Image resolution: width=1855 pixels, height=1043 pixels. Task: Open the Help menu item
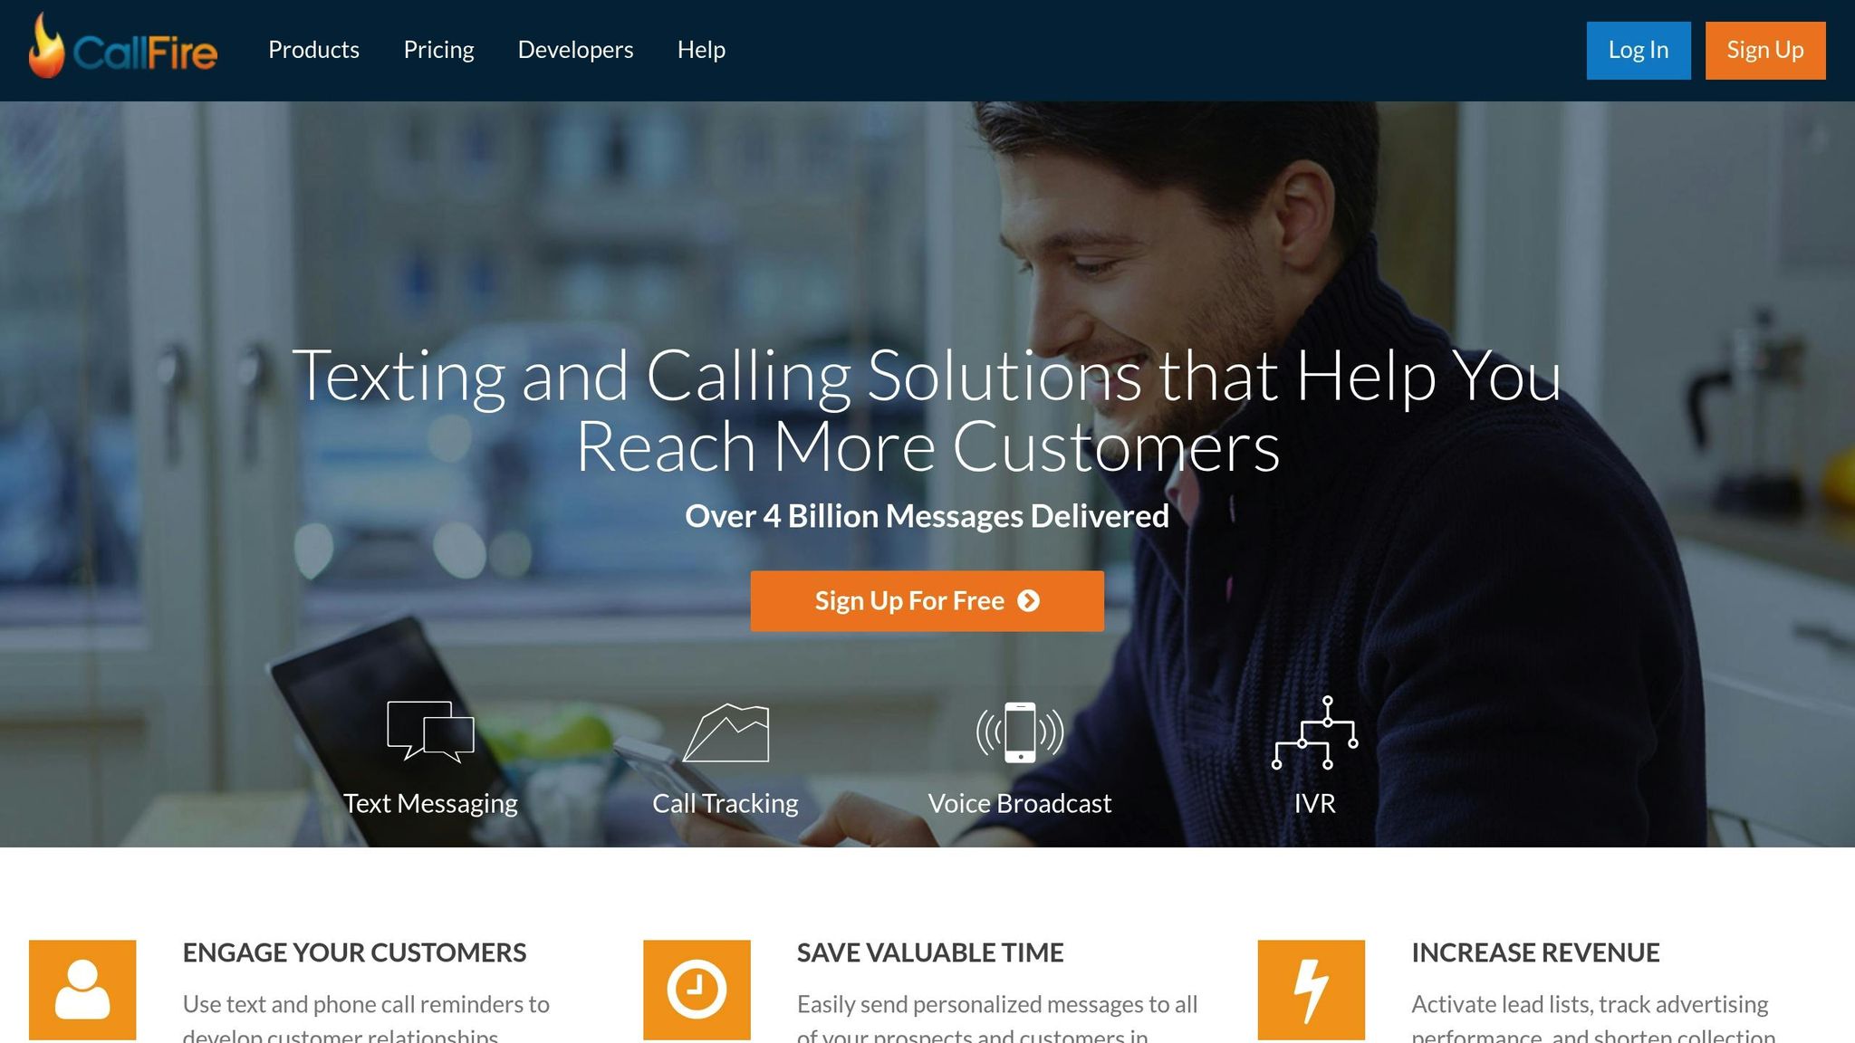(x=701, y=50)
